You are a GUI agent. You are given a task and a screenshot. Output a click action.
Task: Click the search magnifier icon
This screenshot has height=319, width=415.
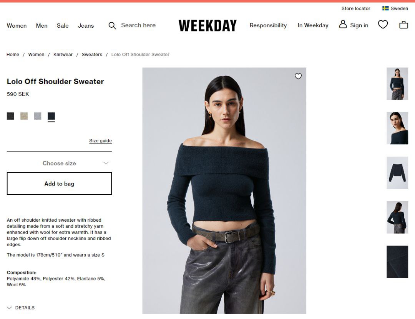coord(112,26)
